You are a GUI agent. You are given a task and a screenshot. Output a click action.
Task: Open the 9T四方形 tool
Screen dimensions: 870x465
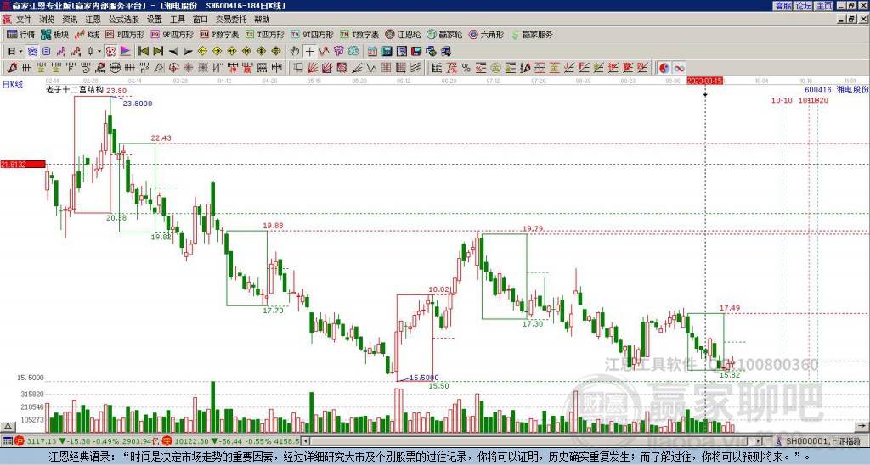[312, 34]
